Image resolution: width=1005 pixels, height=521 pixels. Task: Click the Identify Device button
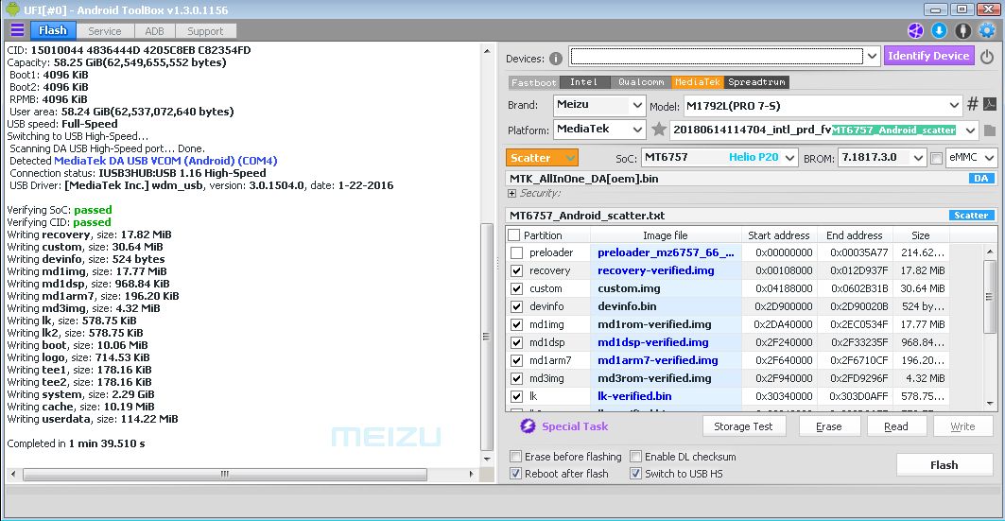[x=928, y=56]
